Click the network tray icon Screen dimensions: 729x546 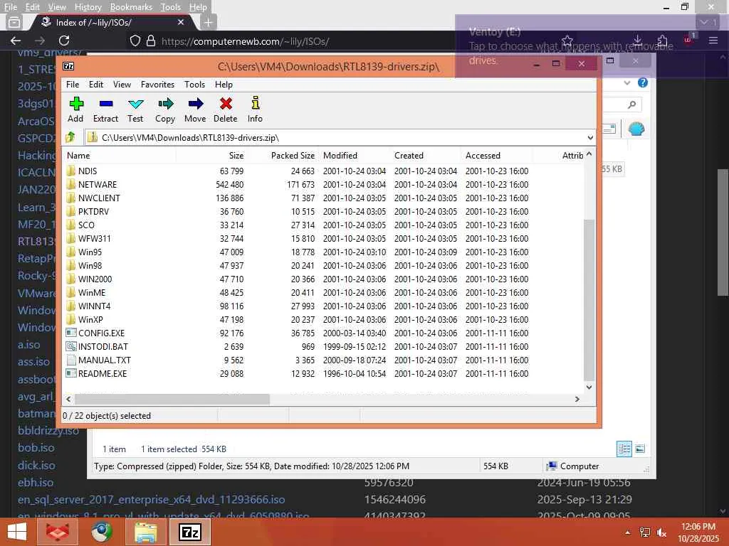645,532
